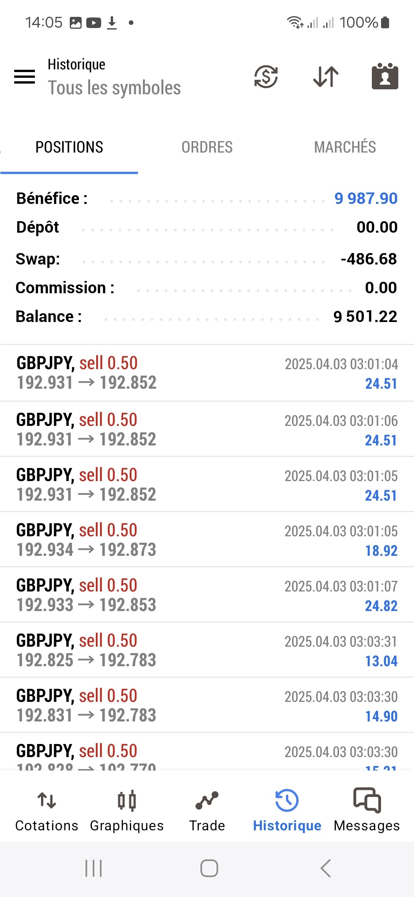Expand GBPJPY position with profit 24.82

click(207, 595)
